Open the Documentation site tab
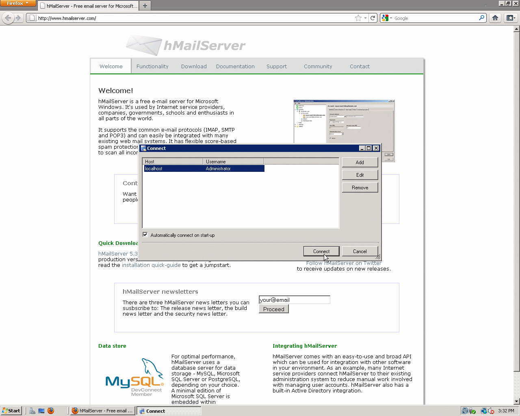 235,66
